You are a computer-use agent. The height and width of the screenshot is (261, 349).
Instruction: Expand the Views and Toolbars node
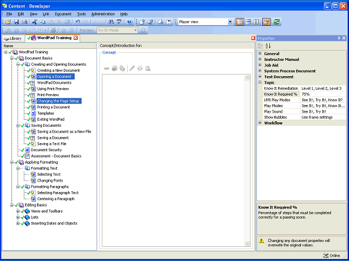(18, 211)
